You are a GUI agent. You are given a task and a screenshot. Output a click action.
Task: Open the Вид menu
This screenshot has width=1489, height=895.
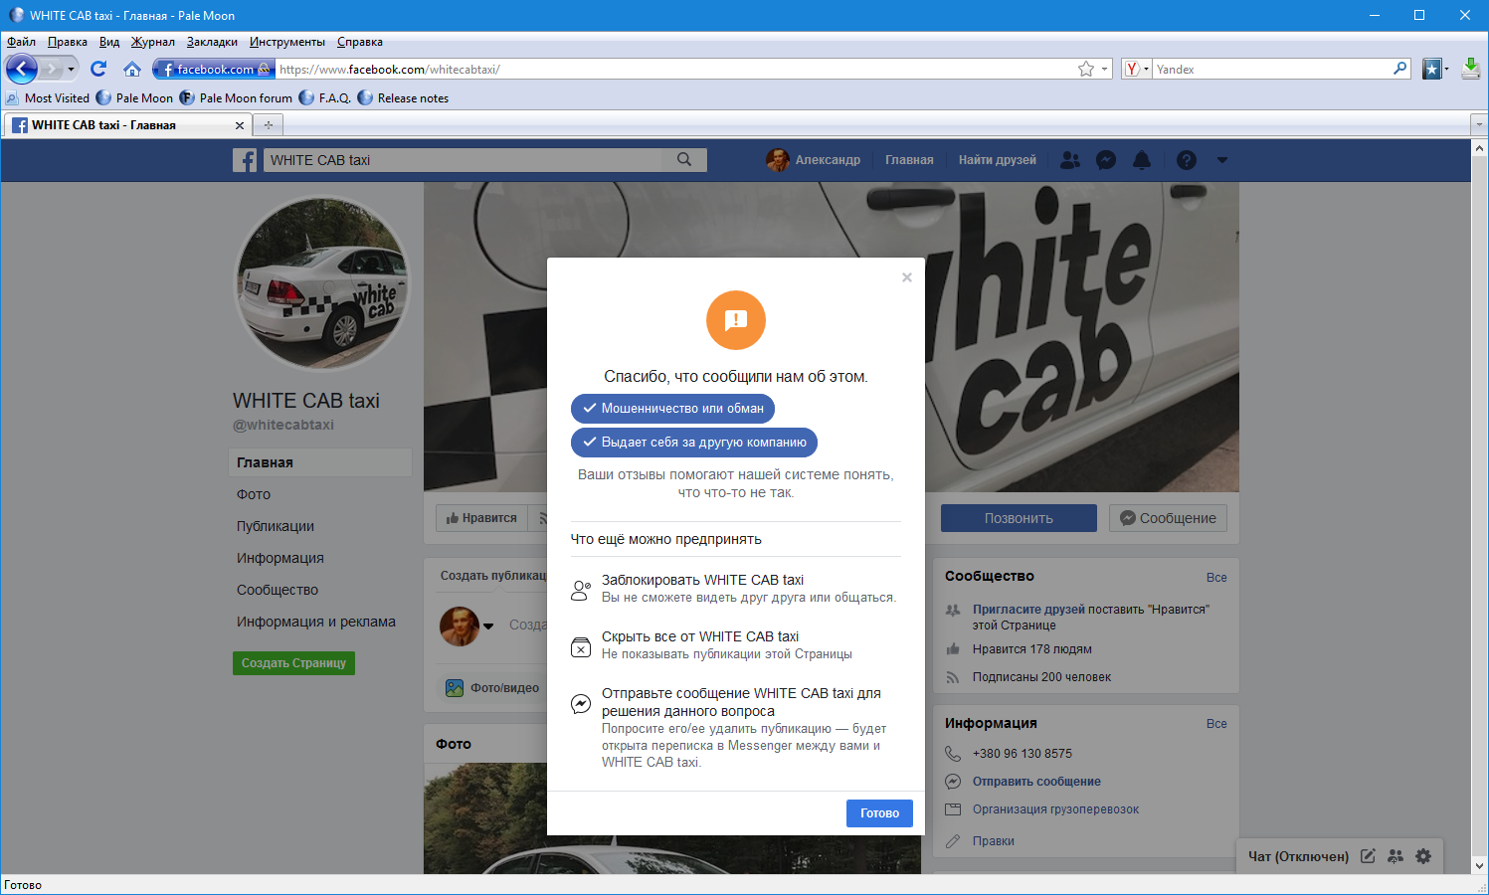coord(109,42)
